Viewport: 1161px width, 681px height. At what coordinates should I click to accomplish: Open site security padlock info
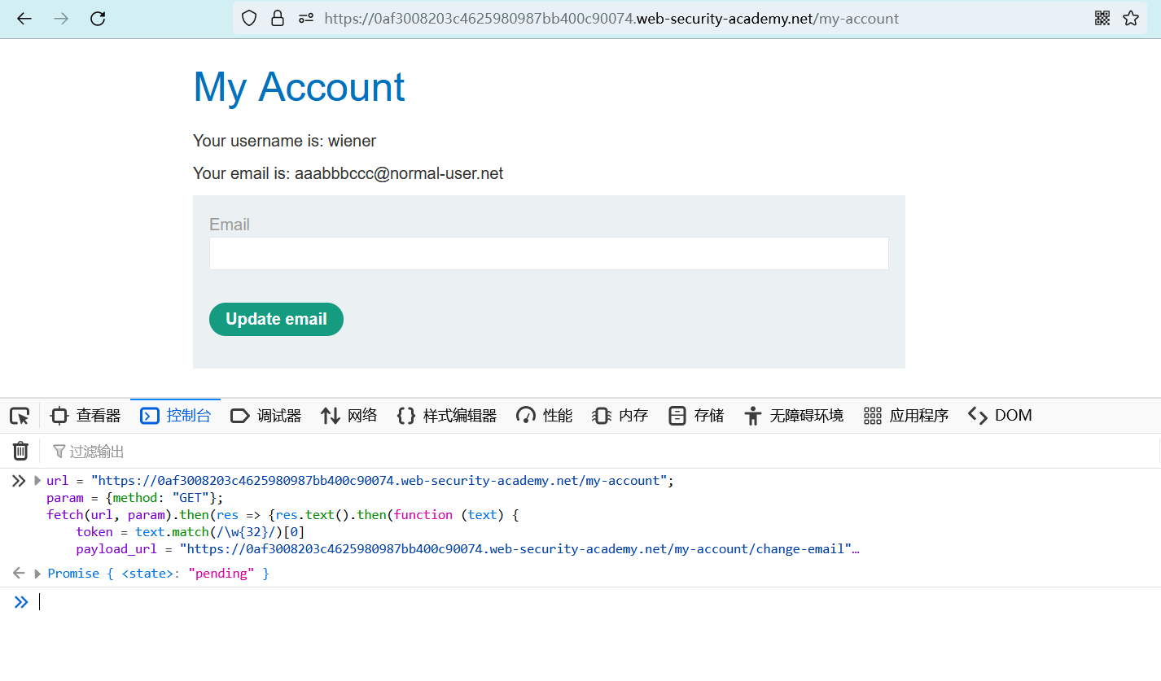pos(278,19)
